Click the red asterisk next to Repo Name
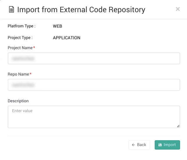Viewport: 187px width, 160px height. tap(31, 74)
